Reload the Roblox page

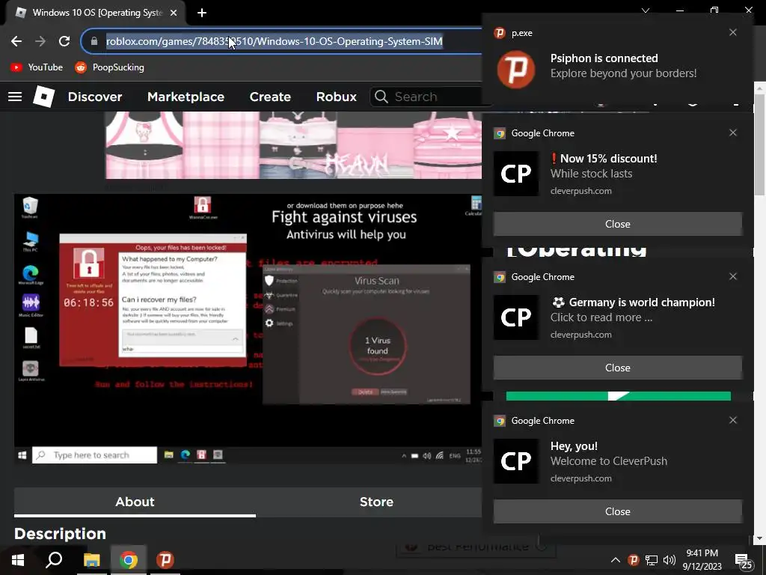64,42
